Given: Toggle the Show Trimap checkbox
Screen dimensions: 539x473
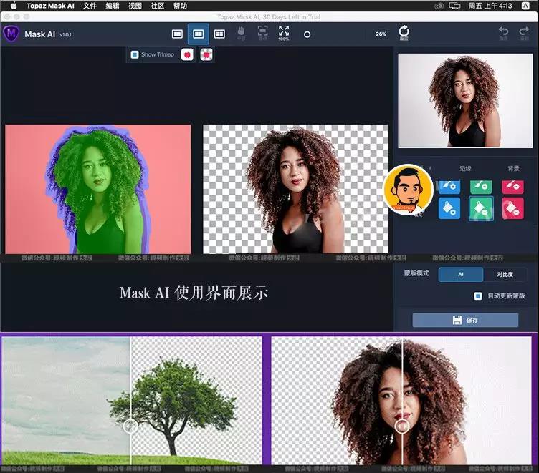Looking at the screenshot, I should [x=135, y=54].
